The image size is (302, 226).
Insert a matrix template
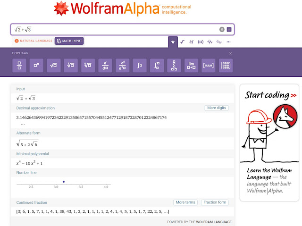point(226,66)
